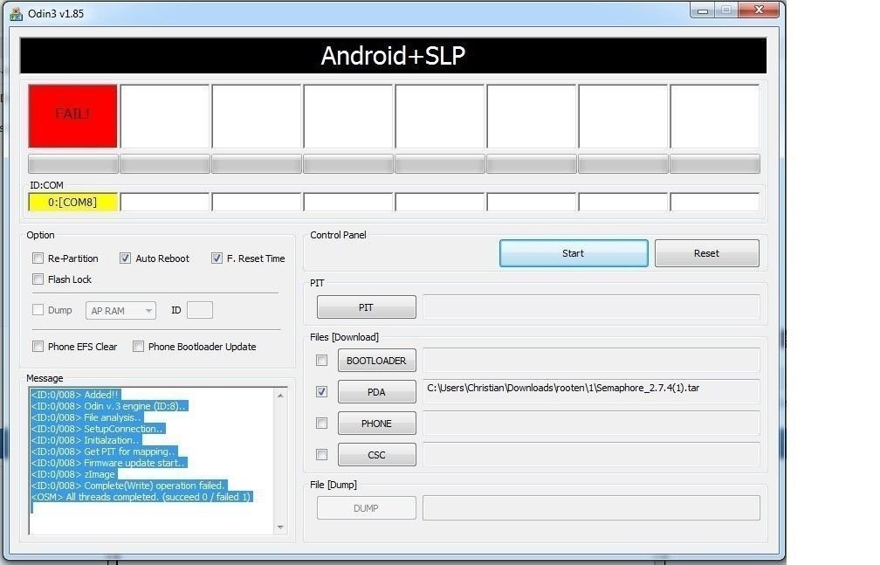Click the 'File analysis..' log line

click(87, 417)
